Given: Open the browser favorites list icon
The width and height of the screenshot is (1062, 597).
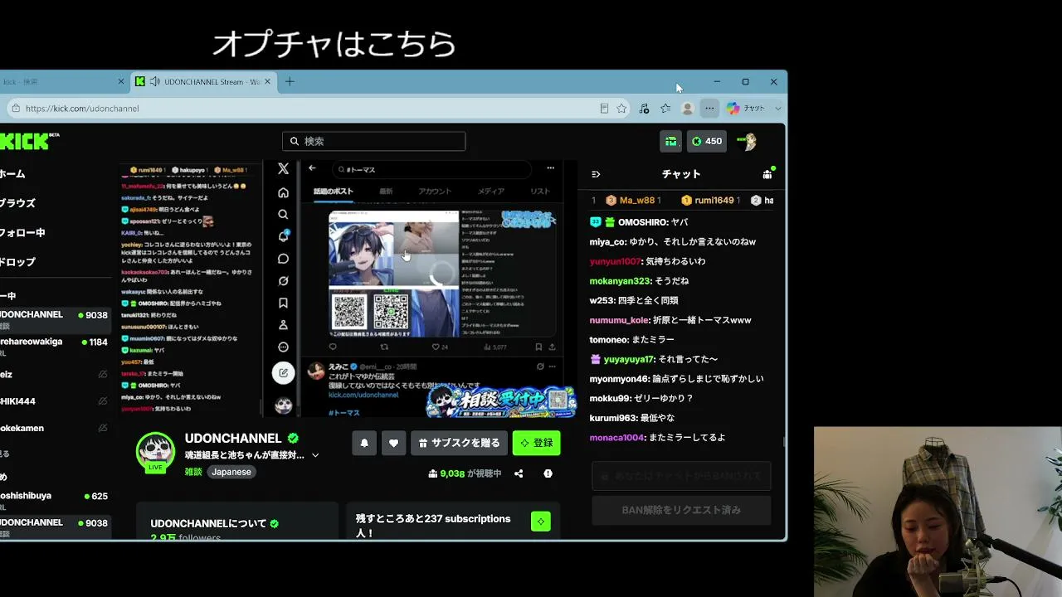Looking at the screenshot, I should point(665,109).
